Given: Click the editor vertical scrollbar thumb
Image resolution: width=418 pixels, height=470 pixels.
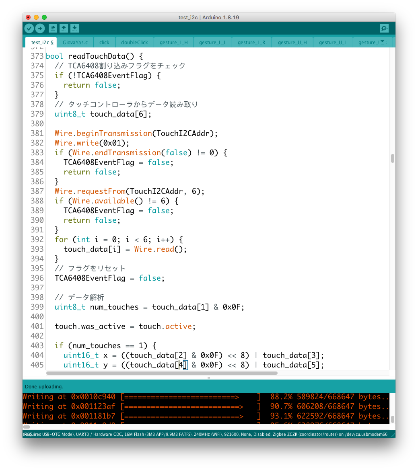Looking at the screenshot, I should click(x=392, y=158).
